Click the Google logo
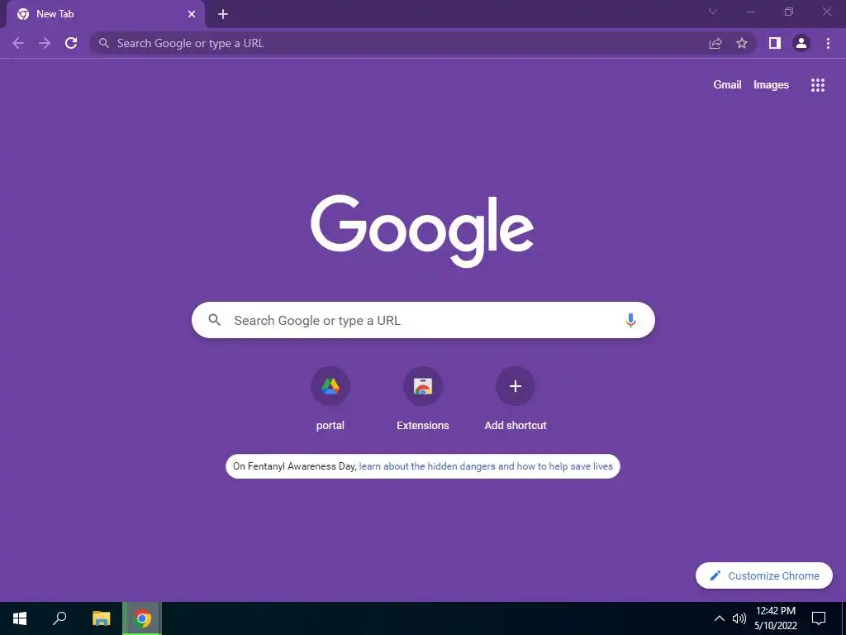Viewport: 846px width, 635px height. coord(422,231)
